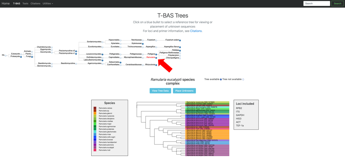Click the Prokaryote blue bullet
This screenshot has height=158, width=345.
coord(21,57)
